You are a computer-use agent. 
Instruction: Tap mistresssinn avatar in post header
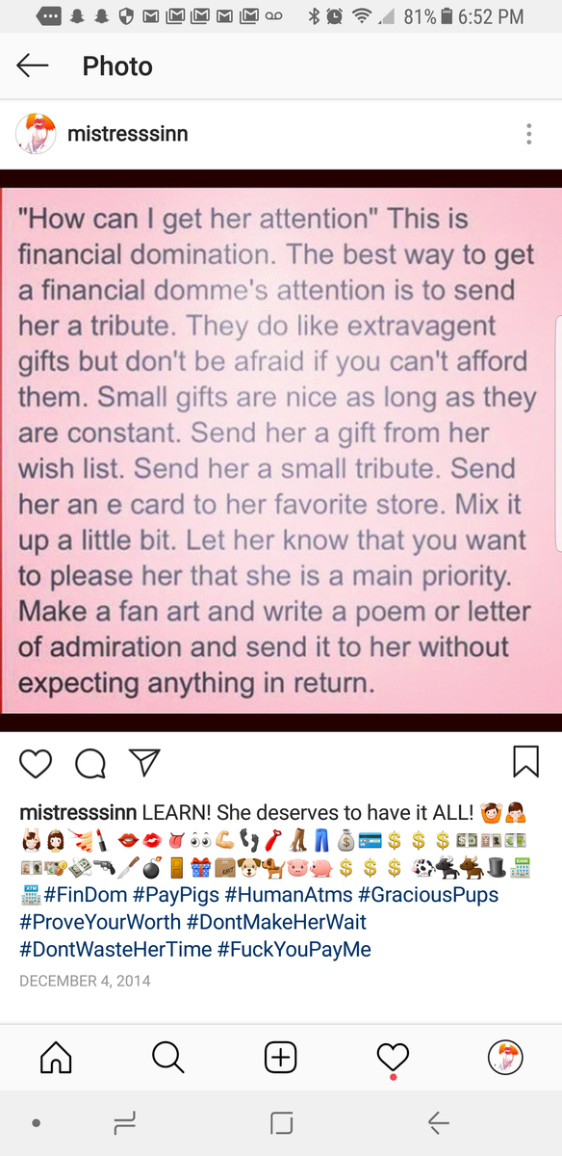36,133
